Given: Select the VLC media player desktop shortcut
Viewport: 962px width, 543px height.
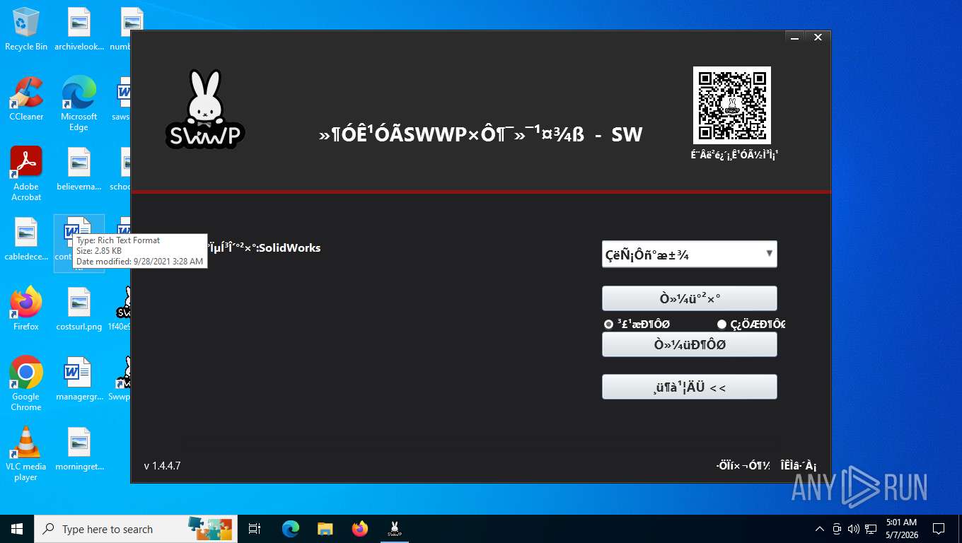Looking at the screenshot, I should (26, 454).
